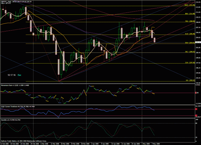Image resolution: width=201 pixels, height=145 pixels.
Task: Click the 15 Apr 2008 date axis label
Action: 115,144
